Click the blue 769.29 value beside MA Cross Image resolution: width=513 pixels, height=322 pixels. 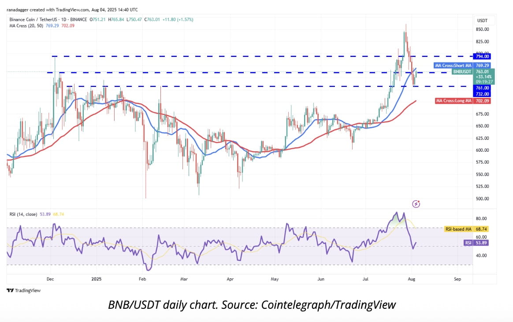coord(52,26)
